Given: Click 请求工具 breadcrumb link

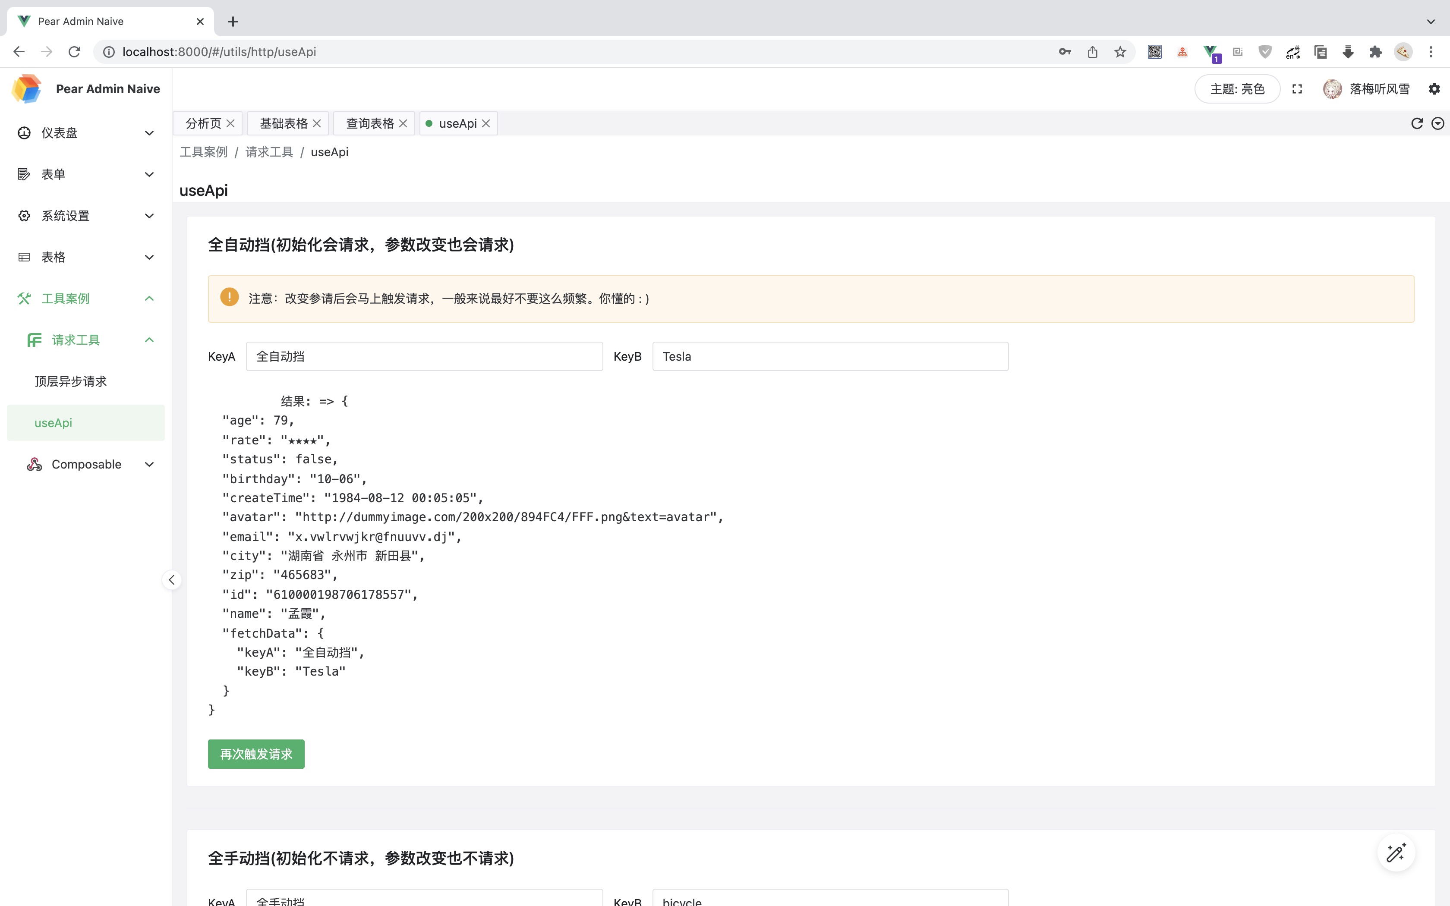Looking at the screenshot, I should click(x=270, y=152).
